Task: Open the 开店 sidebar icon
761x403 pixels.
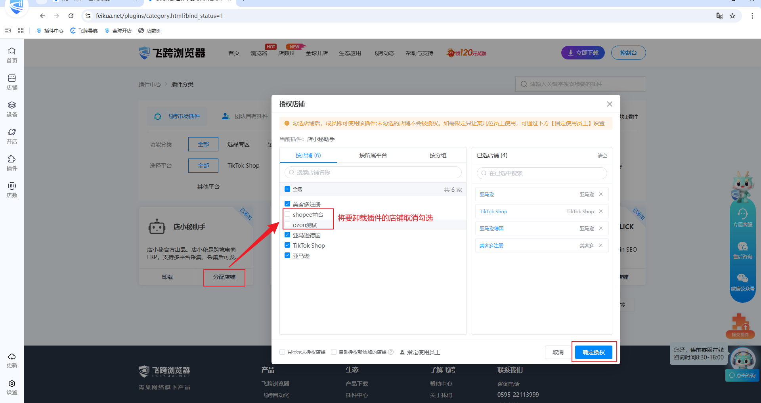Action: [x=12, y=136]
